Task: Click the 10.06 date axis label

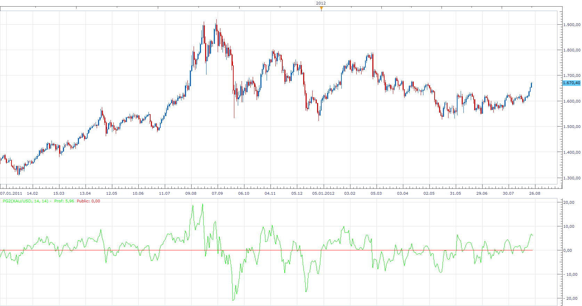Action: 138,193
